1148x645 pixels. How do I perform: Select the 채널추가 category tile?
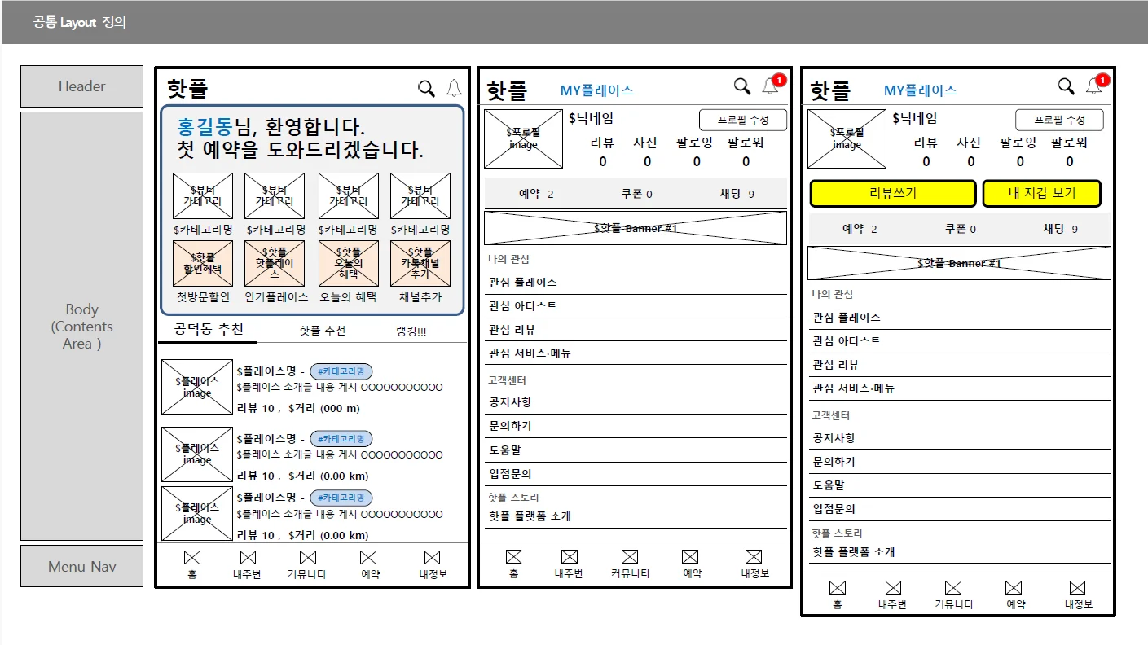tap(420, 263)
